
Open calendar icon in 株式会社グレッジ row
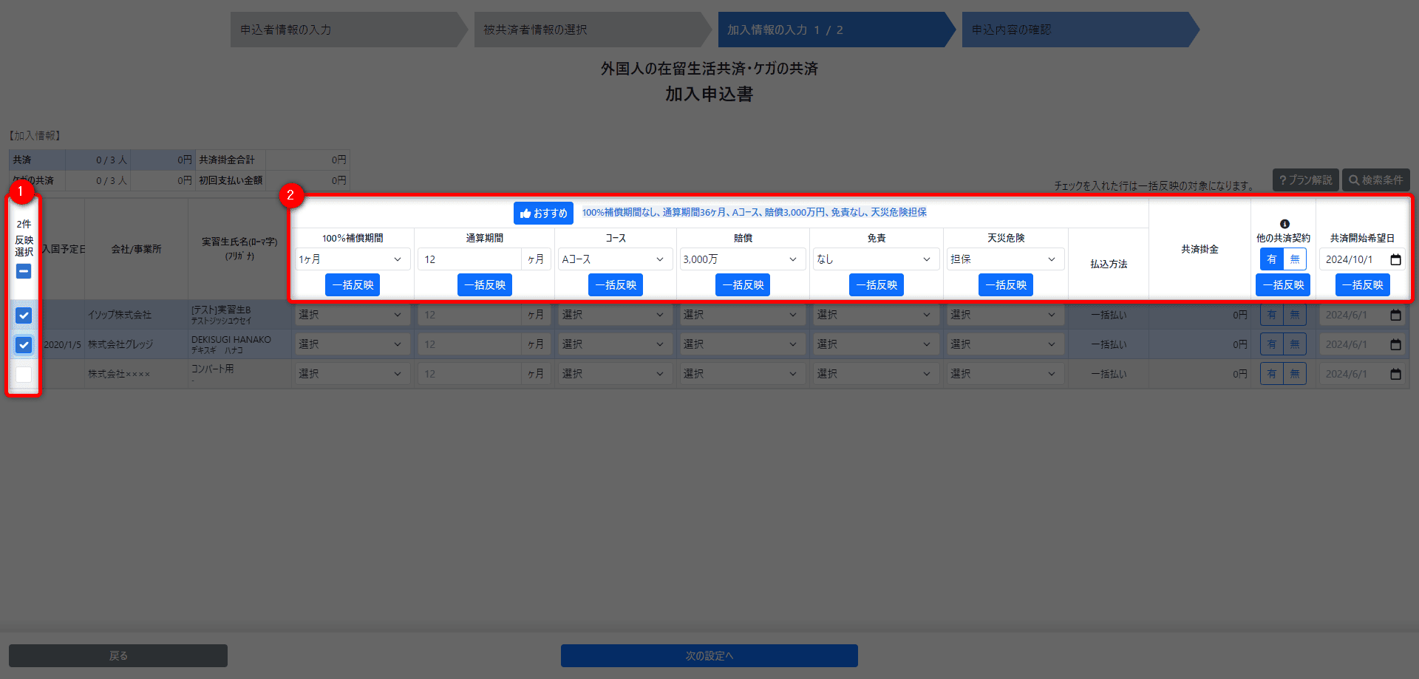[x=1395, y=344]
